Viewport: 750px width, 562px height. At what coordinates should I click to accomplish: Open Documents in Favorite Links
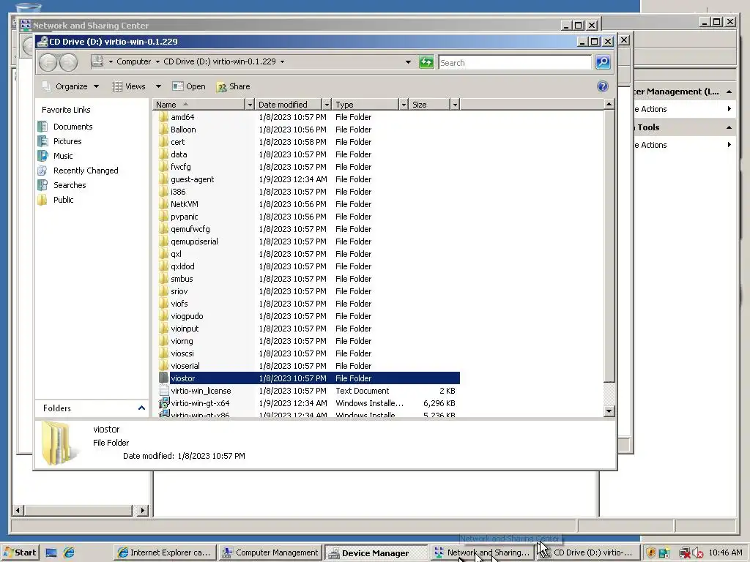[x=73, y=127]
